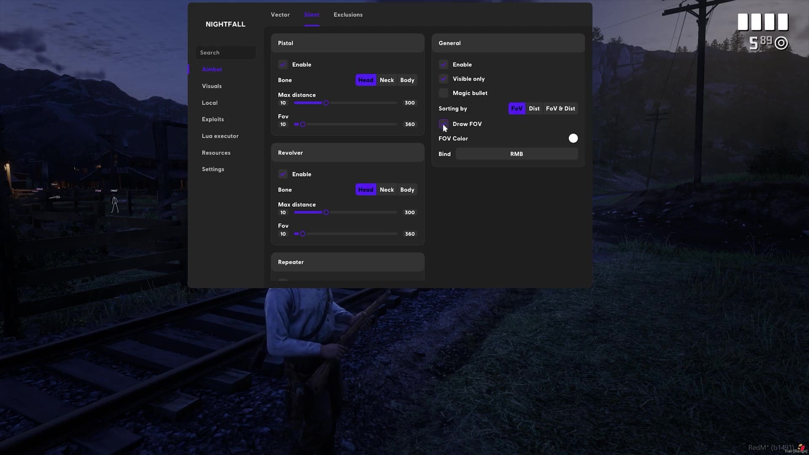809x455 pixels.
Task: Uncheck the Visible only option
Action: [443, 79]
